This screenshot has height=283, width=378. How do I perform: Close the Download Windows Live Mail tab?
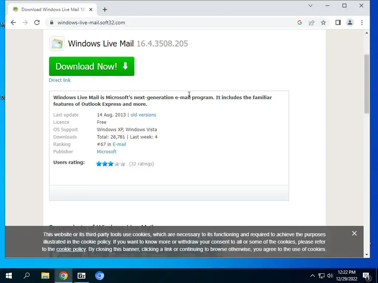[x=91, y=10]
